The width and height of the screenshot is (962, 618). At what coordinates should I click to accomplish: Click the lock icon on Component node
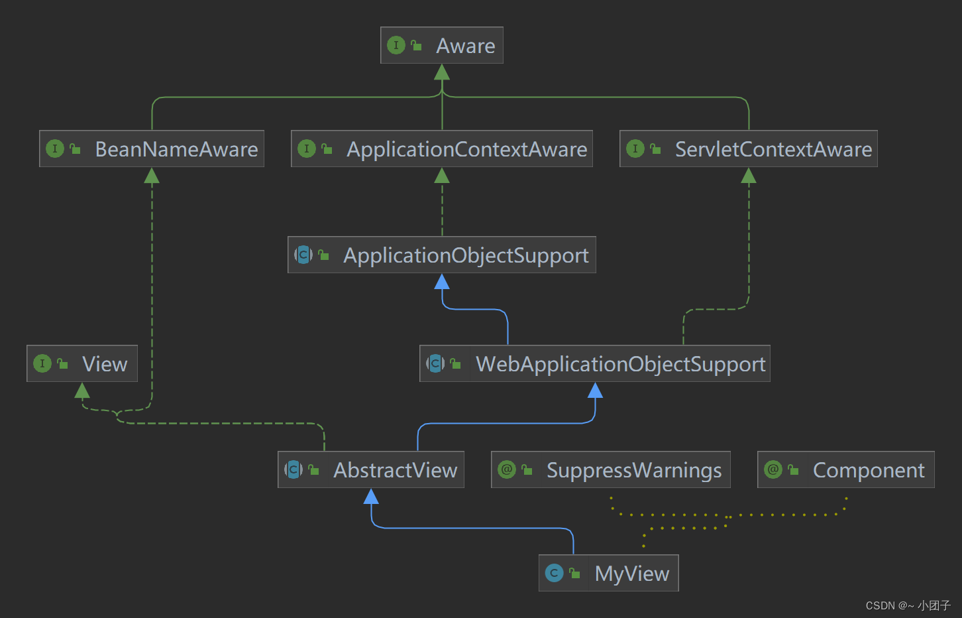click(x=794, y=469)
